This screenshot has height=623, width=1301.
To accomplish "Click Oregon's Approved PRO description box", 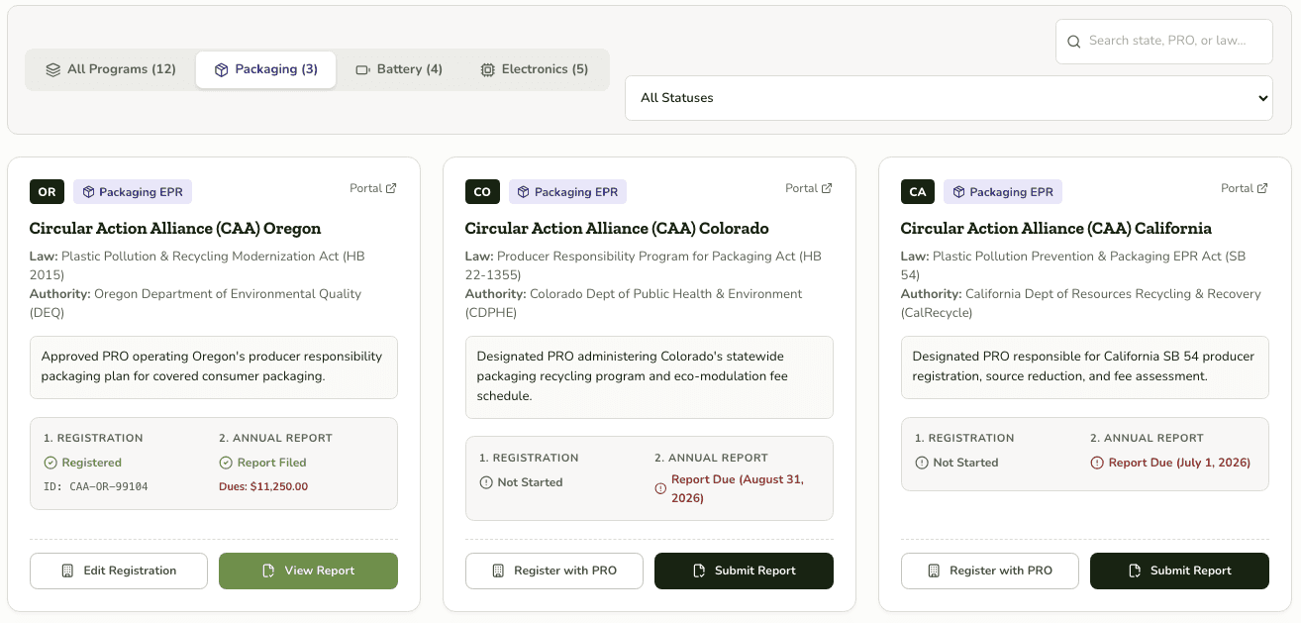I will 214,366.
